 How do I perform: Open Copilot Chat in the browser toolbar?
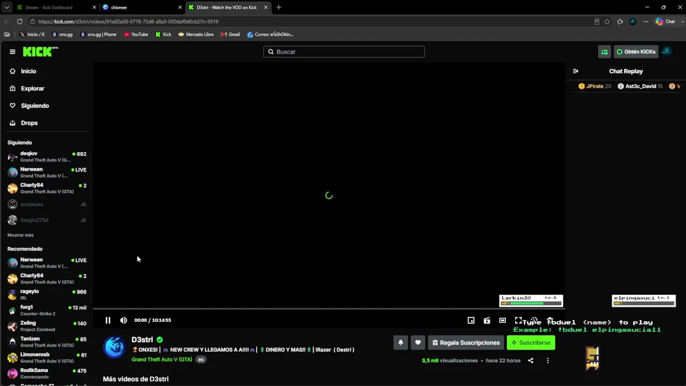(665, 21)
